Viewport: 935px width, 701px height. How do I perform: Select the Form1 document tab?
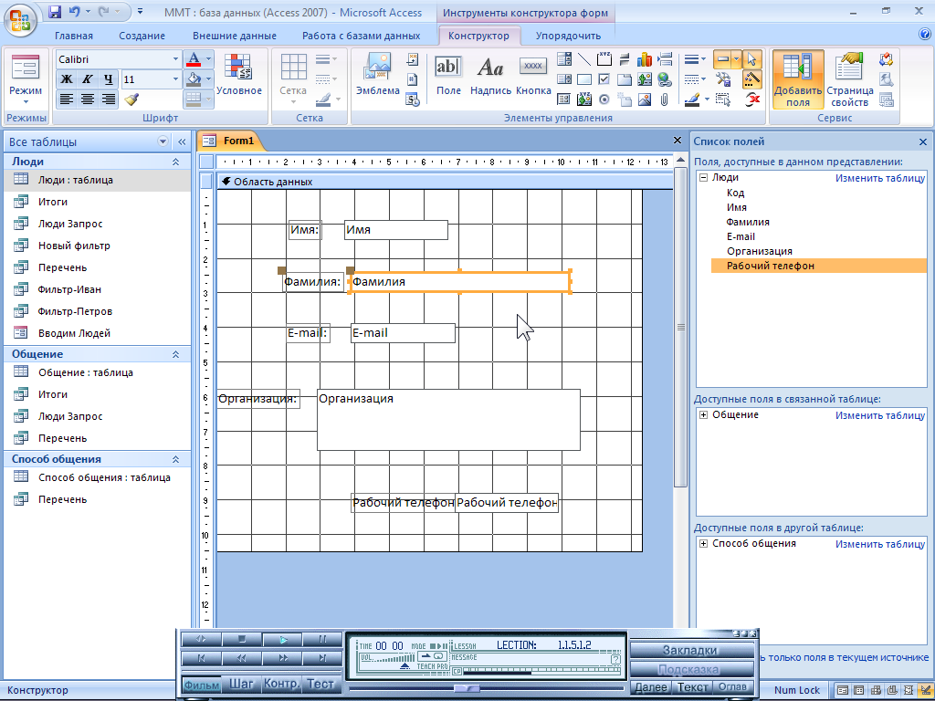coord(230,141)
